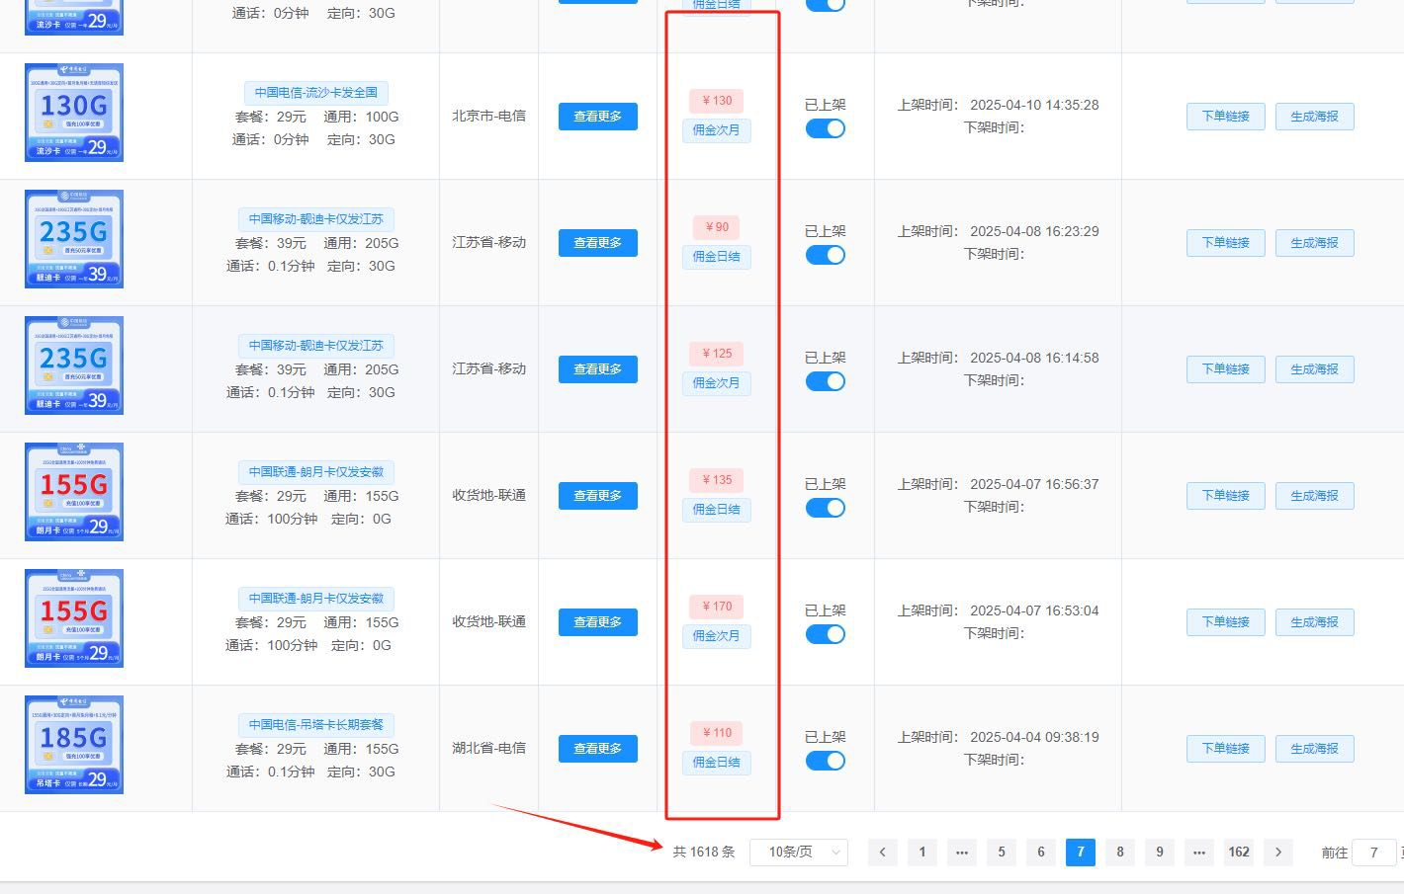Switch off listing for the ¥125 靓迪卡 row
The image size is (1404, 894).
(826, 381)
